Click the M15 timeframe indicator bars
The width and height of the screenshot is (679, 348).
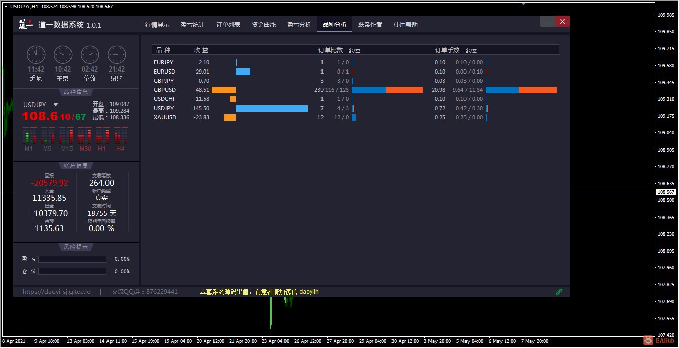[x=66, y=135]
